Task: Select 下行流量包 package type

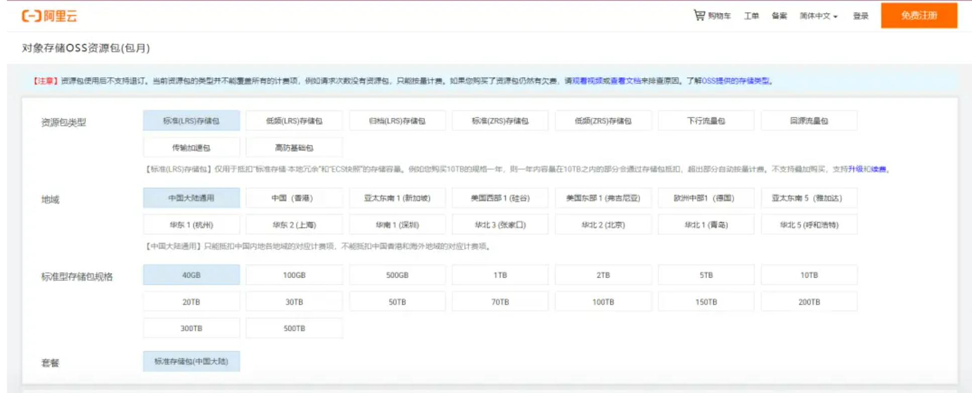Action: point(706,121)
